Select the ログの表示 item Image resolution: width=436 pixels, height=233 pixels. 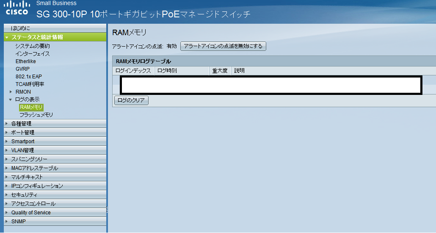pyautogui.click(x=27, y=100)
